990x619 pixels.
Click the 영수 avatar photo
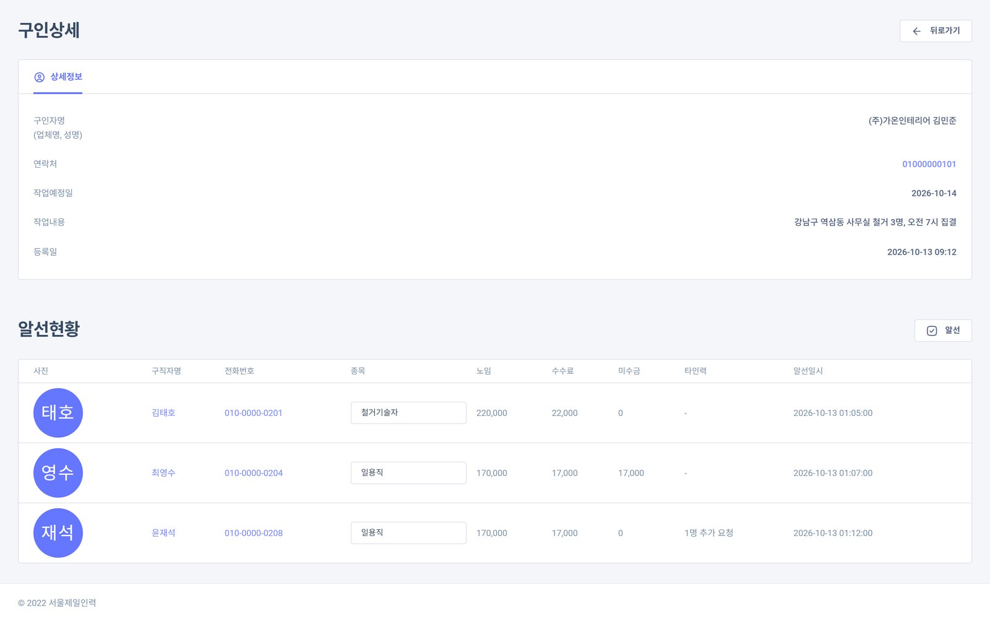(x=58, y=473)
